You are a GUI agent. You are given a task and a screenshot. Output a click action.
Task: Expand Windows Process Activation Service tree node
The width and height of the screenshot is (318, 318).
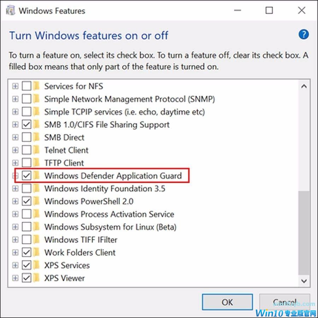pyautogui.click(x=15, y=214)
